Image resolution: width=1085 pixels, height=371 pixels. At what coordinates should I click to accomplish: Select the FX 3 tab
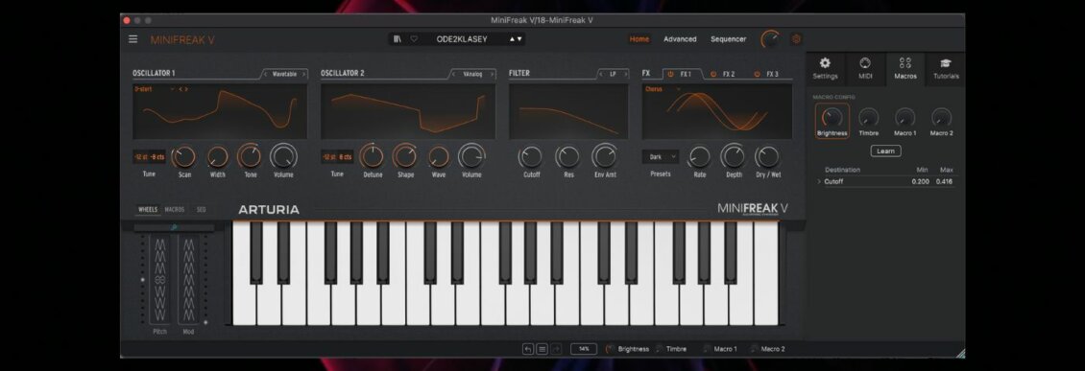coord(772,74)
